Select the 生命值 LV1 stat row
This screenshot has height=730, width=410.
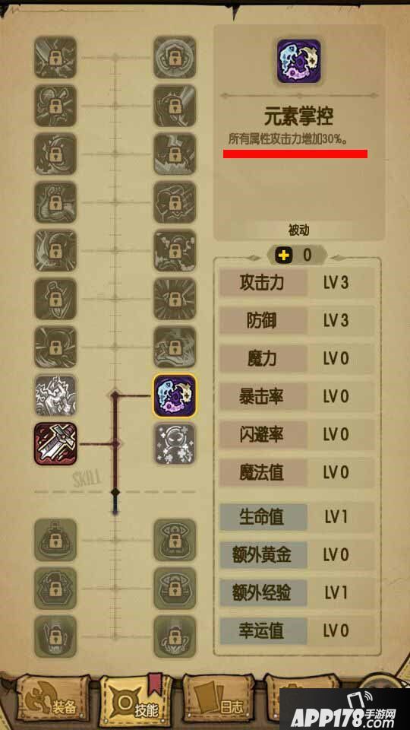pos(297,517)
